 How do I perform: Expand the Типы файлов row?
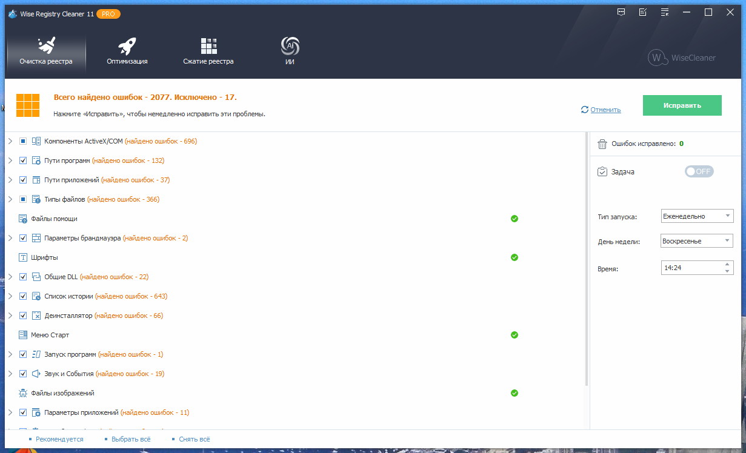(10, 199)
